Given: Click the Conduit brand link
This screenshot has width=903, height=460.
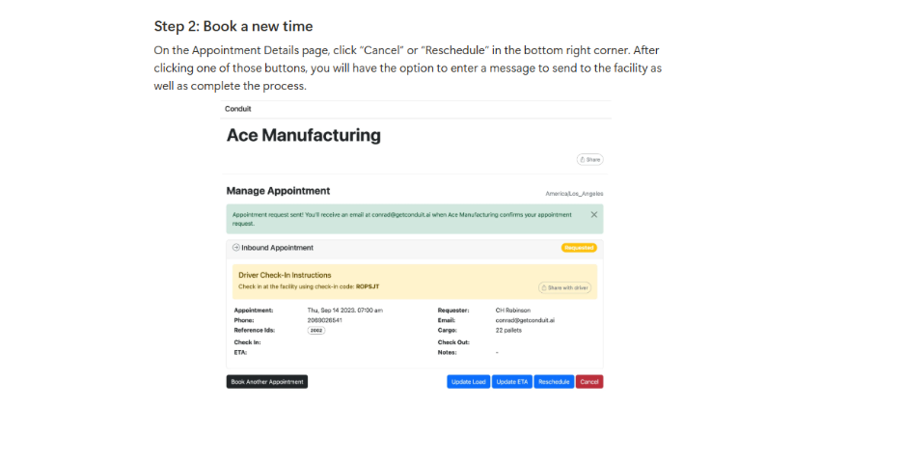Looking at the screenshot, I should 237,109.
